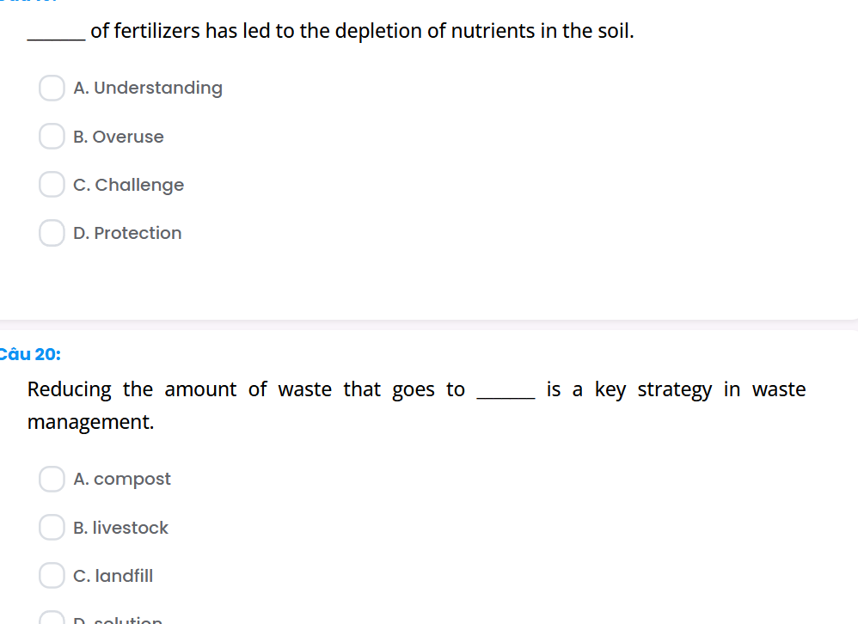Click the answer label text 'A. compost'
This screenshot has width=858, height=624.
coord(122,479)
